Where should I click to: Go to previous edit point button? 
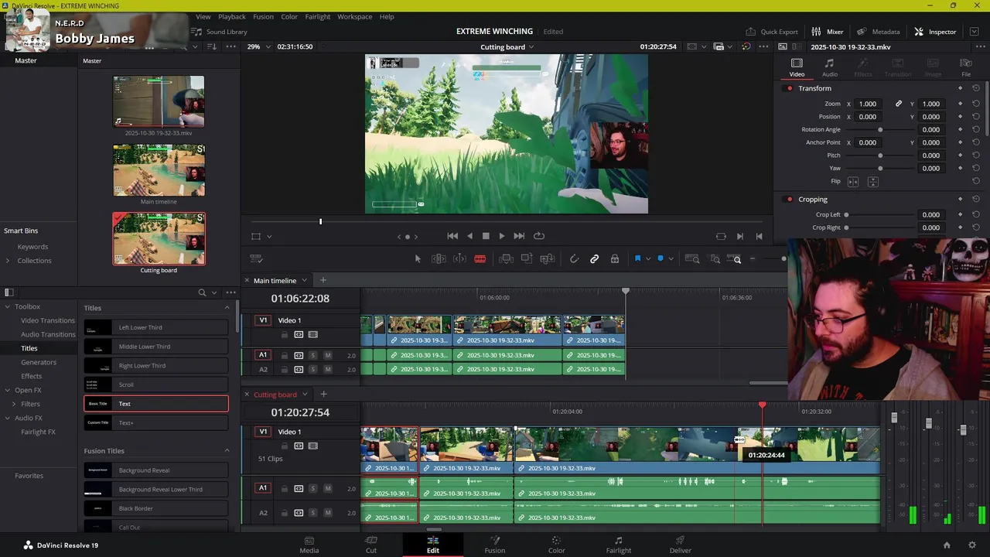click(759, 236)
